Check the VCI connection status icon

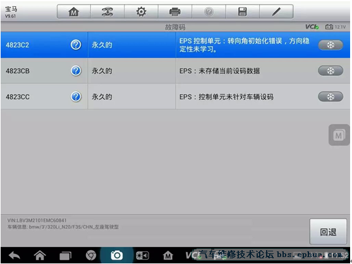click(x=312, y=27)
